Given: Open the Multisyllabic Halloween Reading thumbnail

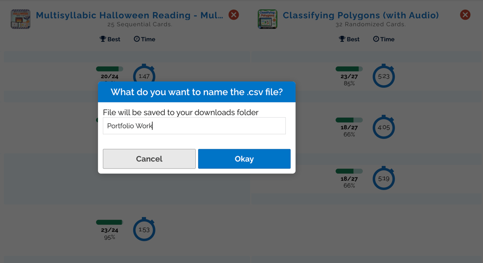Looking at the screenshot, I should 21,19.
